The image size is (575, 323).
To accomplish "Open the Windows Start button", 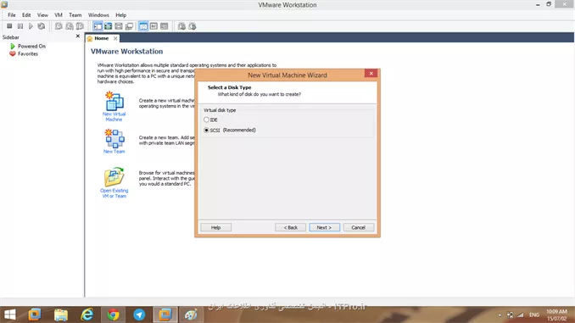I will coord(10,315).
